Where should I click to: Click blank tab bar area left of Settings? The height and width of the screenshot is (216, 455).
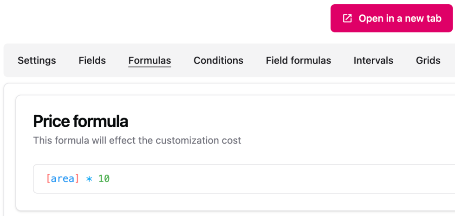[10, 60]
